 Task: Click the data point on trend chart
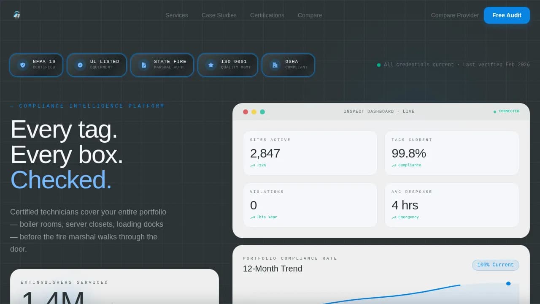508,283
